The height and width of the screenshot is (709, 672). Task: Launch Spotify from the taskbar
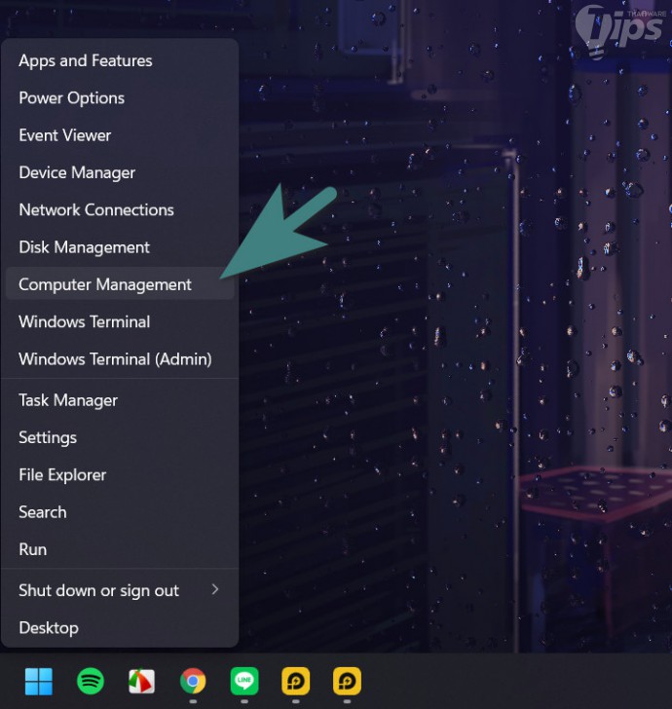click(x=91, y=681)
